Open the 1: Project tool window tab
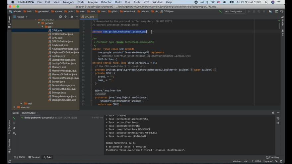Screen dimensions: 292x164 pyautogui.click(x=9, y=22)
